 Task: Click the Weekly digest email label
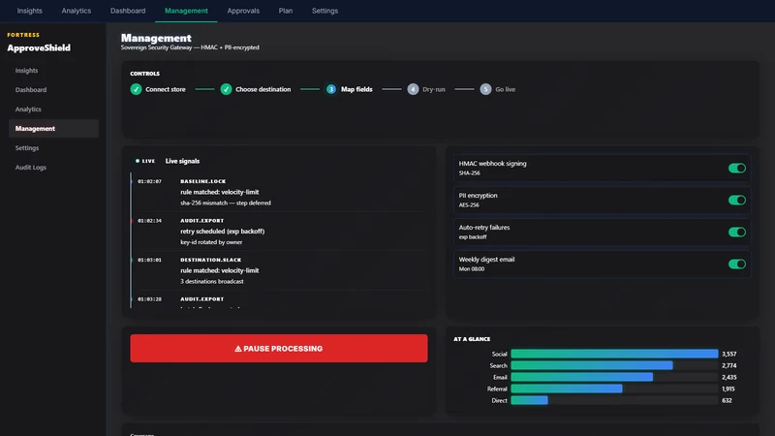point(486,259)
